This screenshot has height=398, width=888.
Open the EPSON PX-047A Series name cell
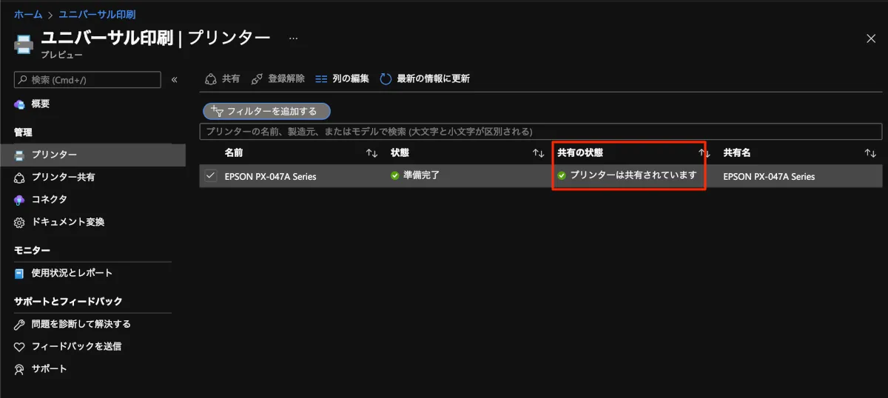click(270, 177)
